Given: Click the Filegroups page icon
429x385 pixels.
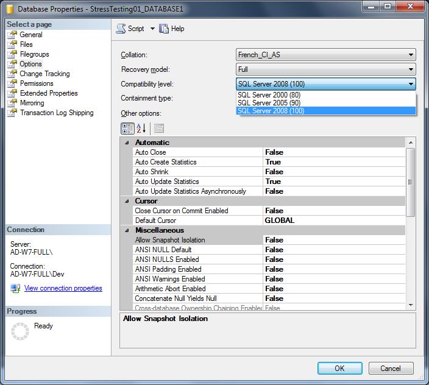Looking at the screenshot, I should click(12, 54).
